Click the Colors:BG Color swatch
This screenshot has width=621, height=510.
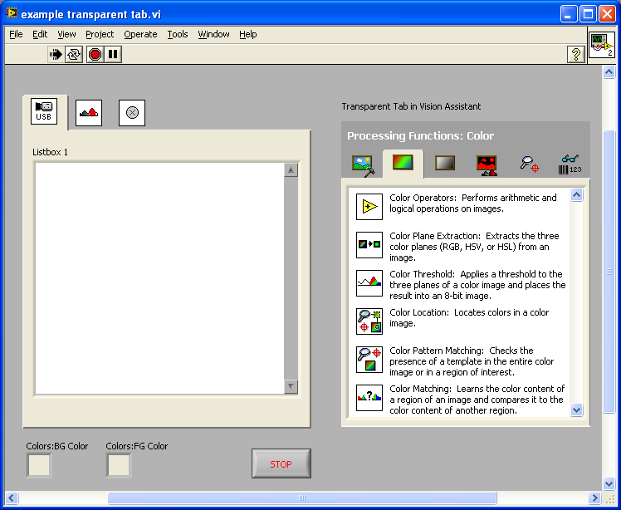(39, 465)
